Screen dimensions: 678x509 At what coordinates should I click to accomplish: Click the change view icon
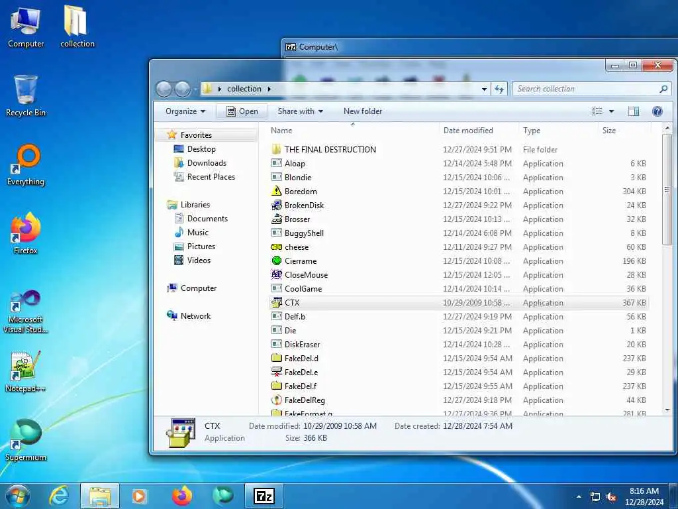pyautogui.click(x=597, y=111)
